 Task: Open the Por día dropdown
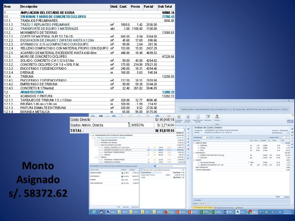(219, 138)
